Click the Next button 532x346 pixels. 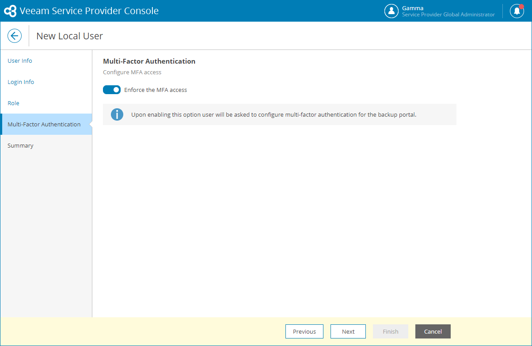[348, 331]
